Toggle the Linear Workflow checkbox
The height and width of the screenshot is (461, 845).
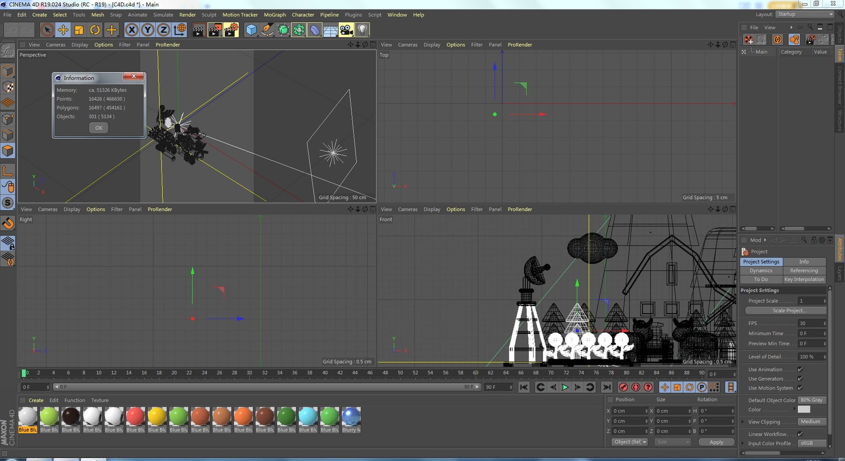800,434
